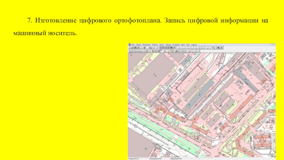
Task: Click the New Table icon
Action: (x=130, y=48)
